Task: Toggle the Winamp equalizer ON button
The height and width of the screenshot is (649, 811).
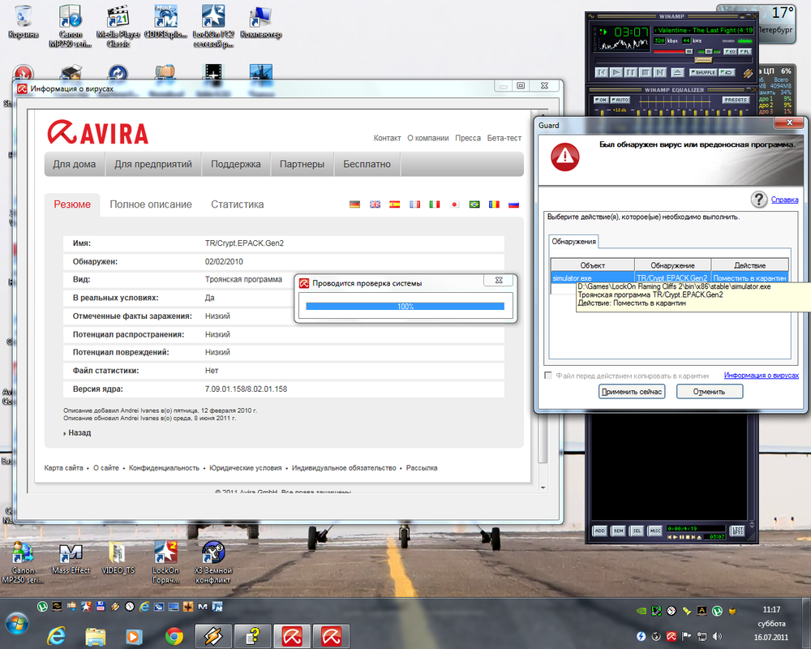Action: pos(601,100)
